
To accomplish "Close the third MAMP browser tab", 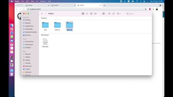I will point(100,5).
